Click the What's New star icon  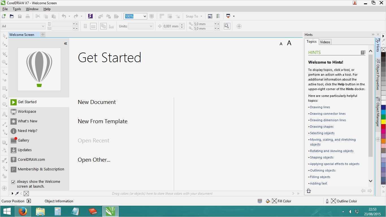coord(13,121)
